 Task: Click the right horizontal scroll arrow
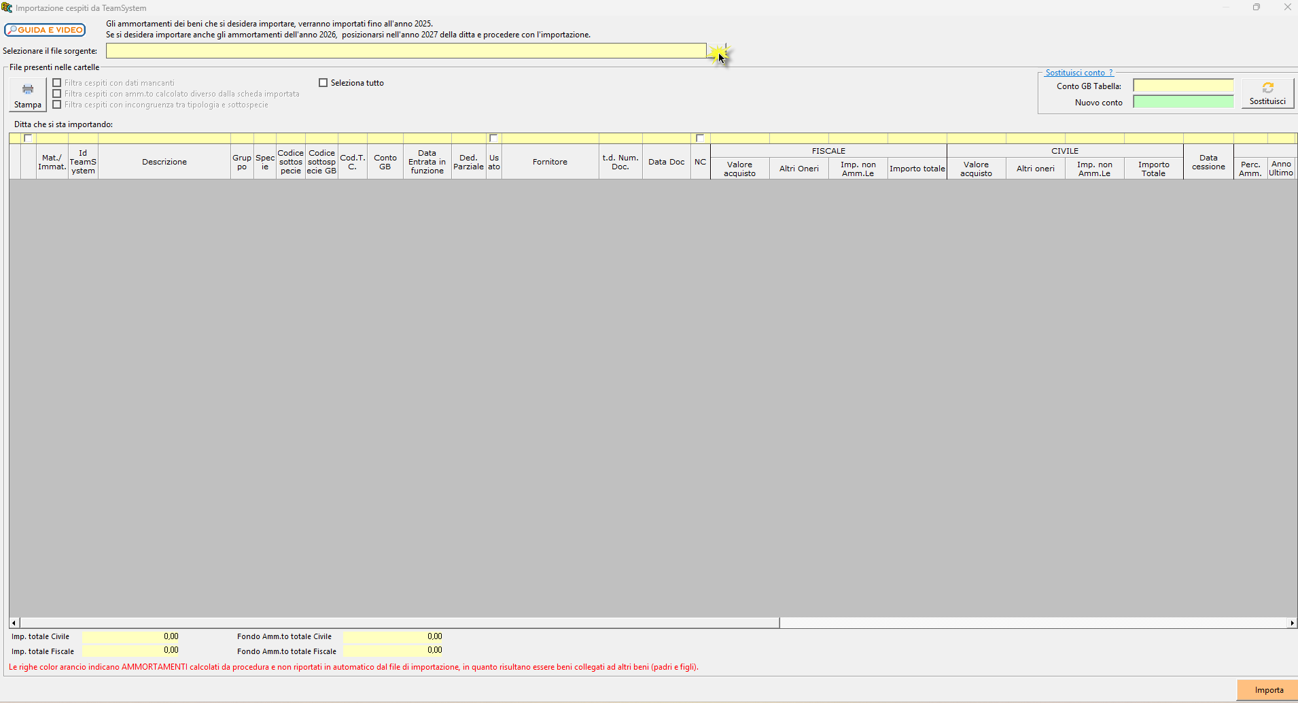(1292, 623)
